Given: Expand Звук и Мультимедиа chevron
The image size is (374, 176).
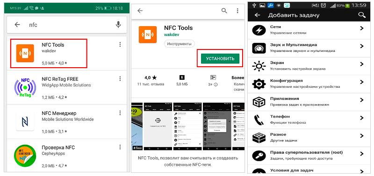Looking at the screenshot, I should [362, 46].
